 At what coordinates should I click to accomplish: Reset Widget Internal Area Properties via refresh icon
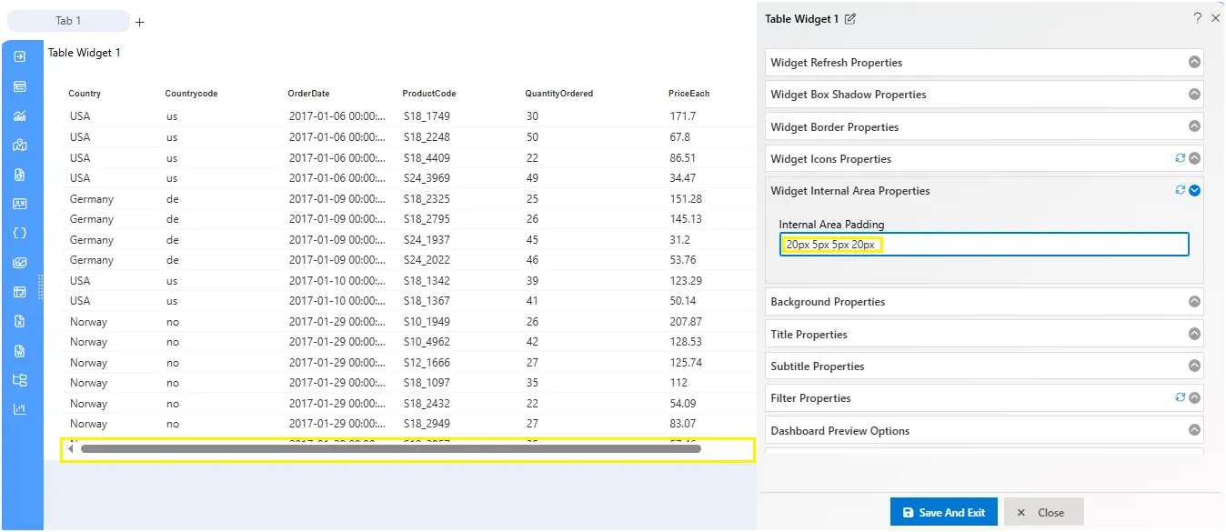pyautogui.click(x=1181, y=190)
